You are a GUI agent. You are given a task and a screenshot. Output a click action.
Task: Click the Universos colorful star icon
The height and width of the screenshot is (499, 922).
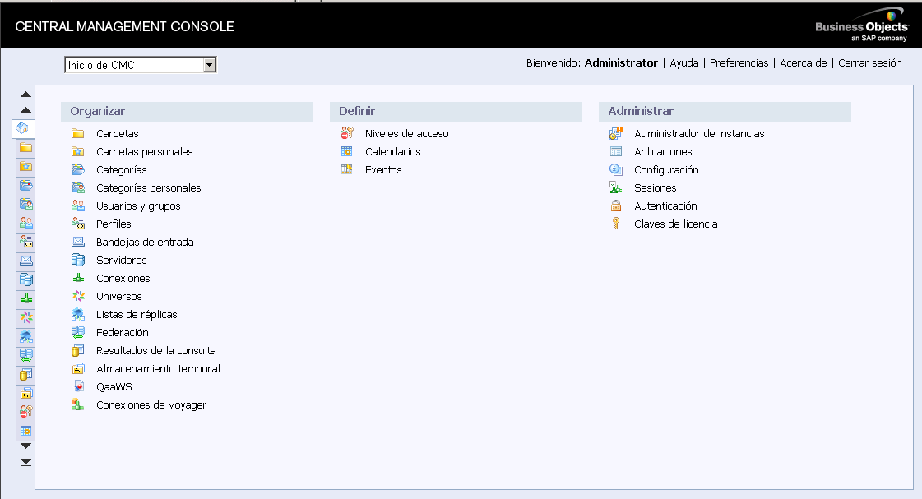pyautogui.click(x=78, y=297)
